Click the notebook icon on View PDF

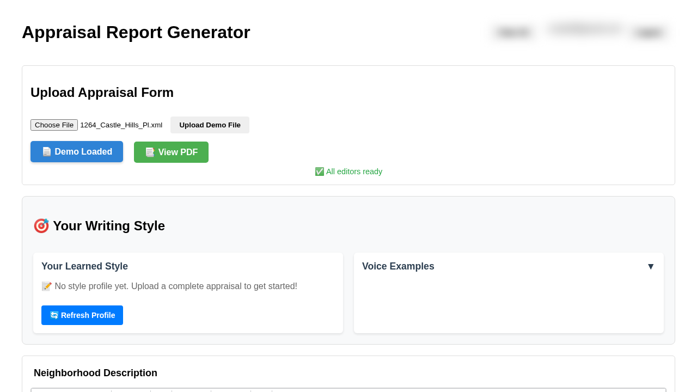(x=150, y=152)
